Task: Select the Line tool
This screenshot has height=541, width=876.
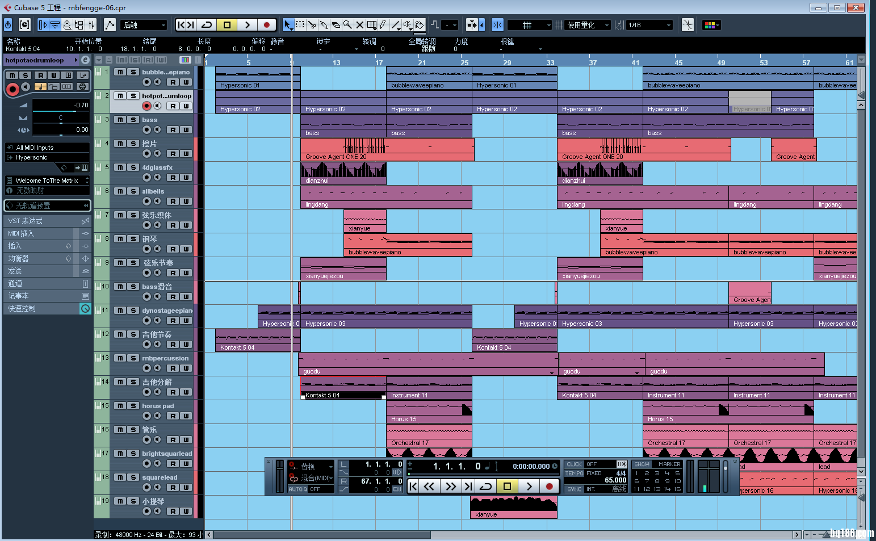Action: (x=396, y=25)
